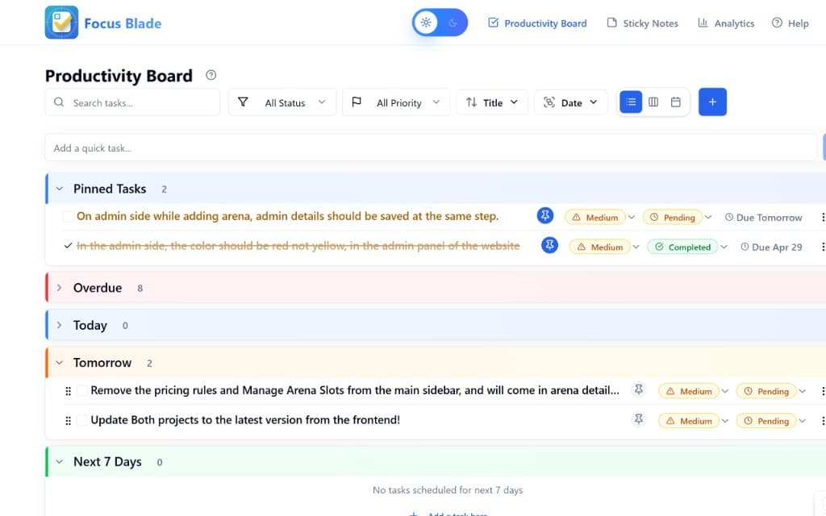826x516 pixels.
Task: Click 'No tasks scheduled for next 7 days' text
Action: [x=448, y=489]
